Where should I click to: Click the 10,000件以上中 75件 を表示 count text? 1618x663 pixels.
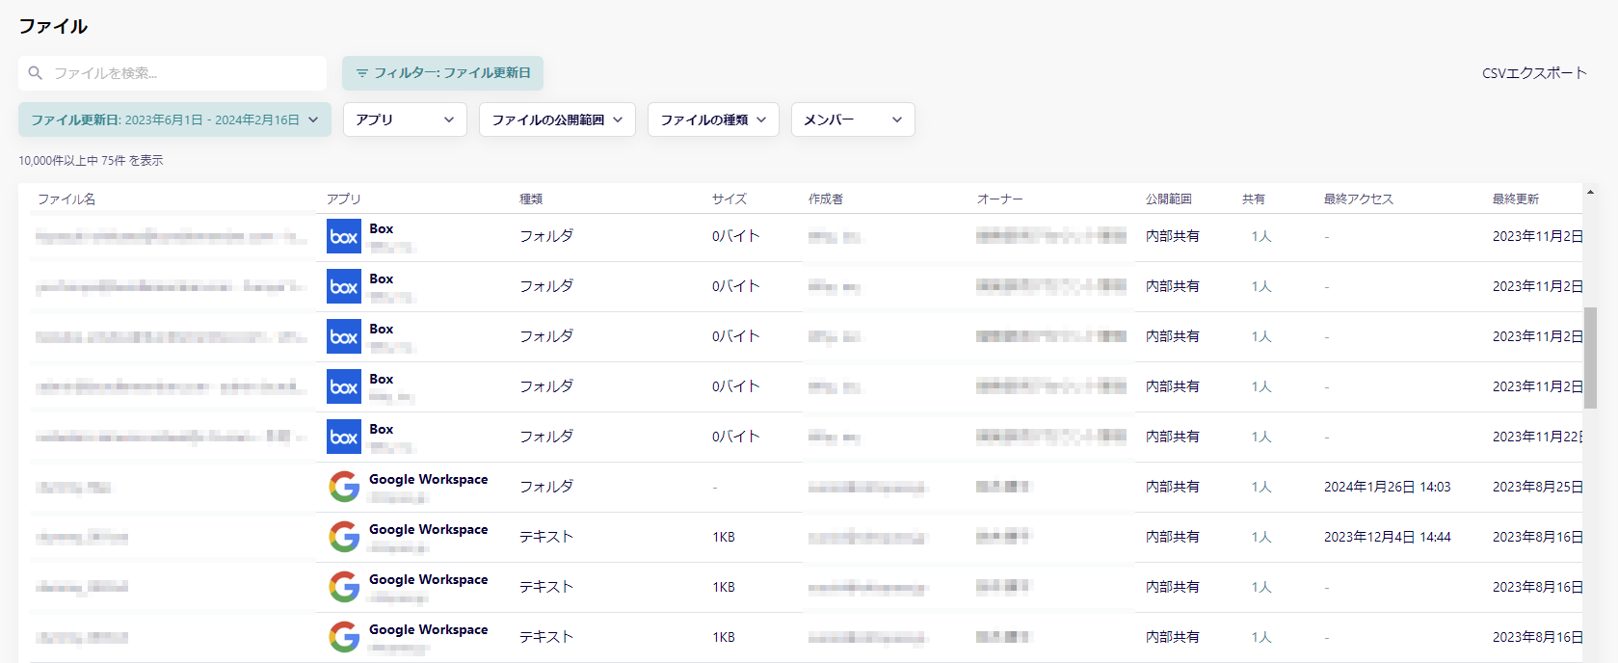point(91,161)
